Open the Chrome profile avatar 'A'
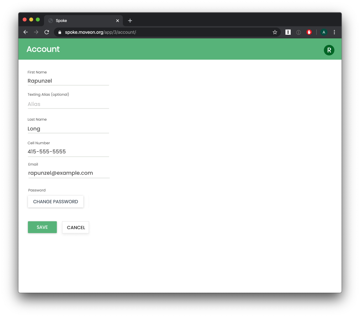Screen dimensions: 360x317 click(324, 32)
